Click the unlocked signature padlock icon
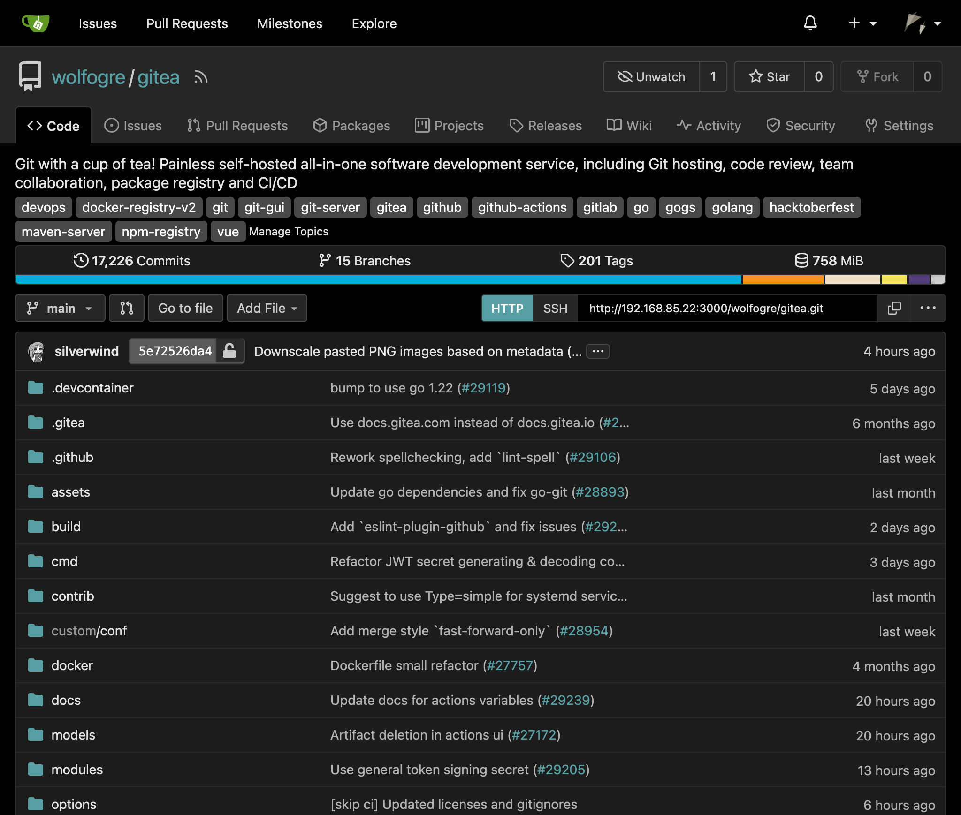This screenshot has width=961, height=815. click(229, 351)
